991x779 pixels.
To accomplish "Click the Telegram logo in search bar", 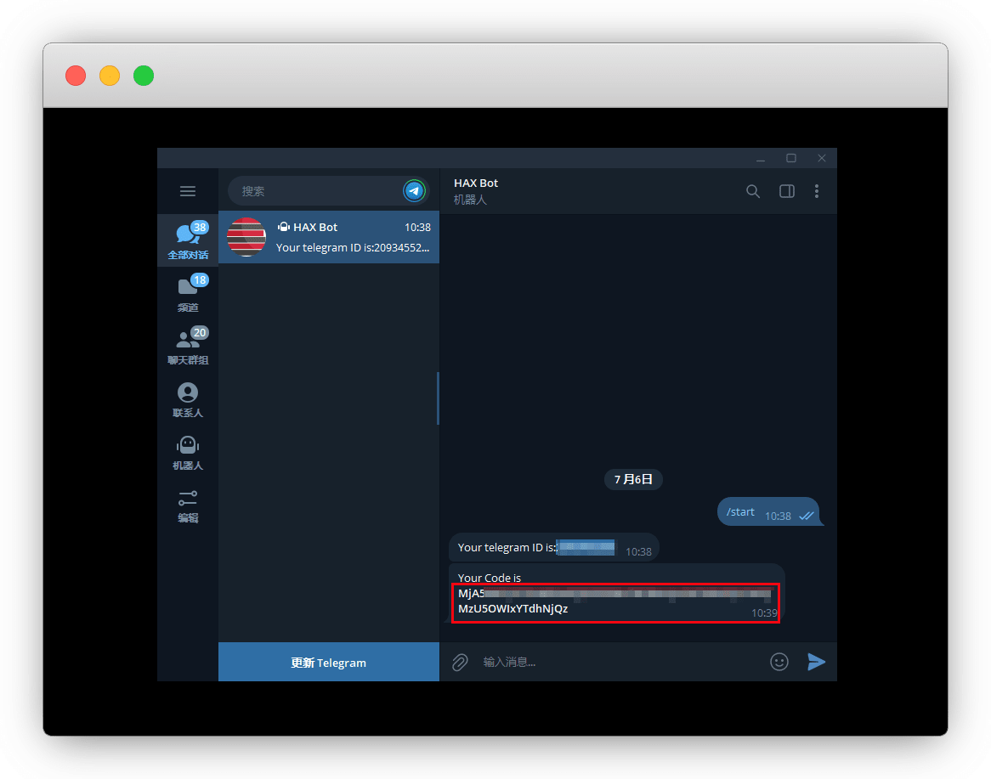I will pyautogui.click(x=414, y=191).
